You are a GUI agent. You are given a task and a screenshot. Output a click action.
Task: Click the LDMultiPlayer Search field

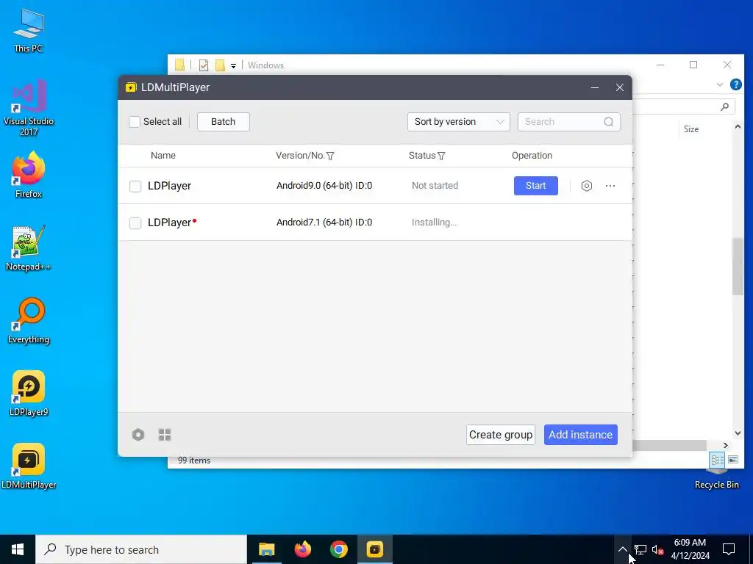pos(569,122)
